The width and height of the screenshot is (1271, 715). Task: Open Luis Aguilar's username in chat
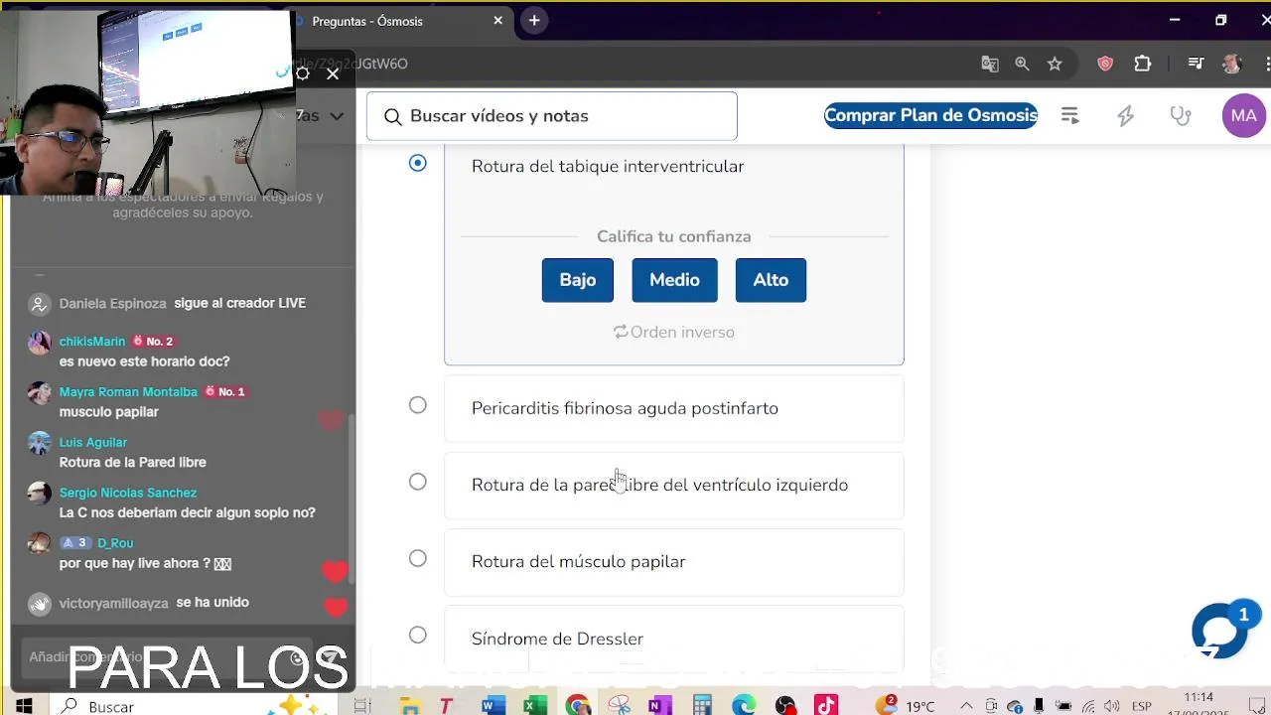[x=93, y=442]
